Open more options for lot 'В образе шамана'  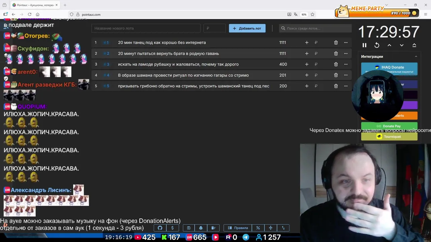(x=345, y=75)
